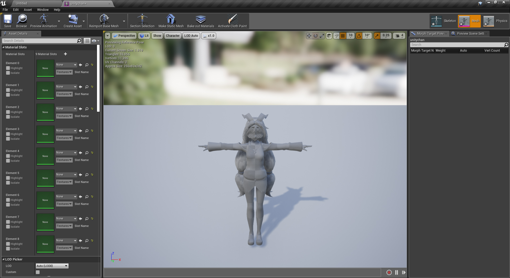Check the Custom LOD checkbox
Screen dimensions: 510x278
coord(38,272)
